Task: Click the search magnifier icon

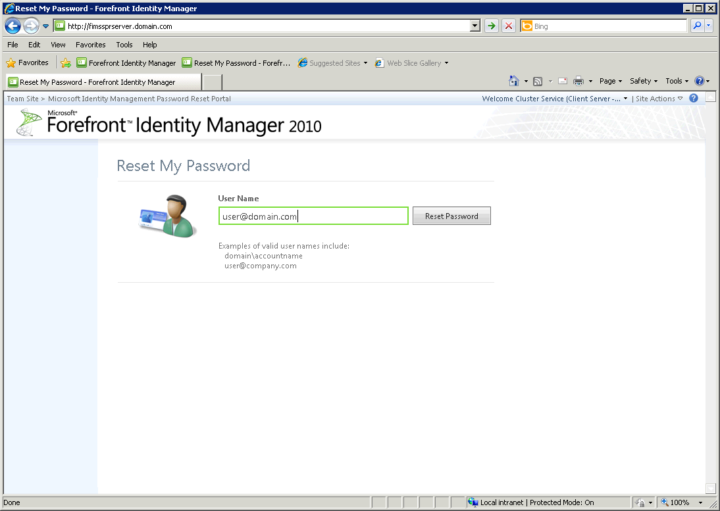Action: tap(697, 26)
